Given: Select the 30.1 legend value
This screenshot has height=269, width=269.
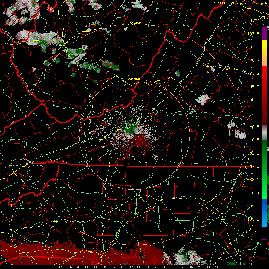Looking at the screenshot, I should click(254, 100).
